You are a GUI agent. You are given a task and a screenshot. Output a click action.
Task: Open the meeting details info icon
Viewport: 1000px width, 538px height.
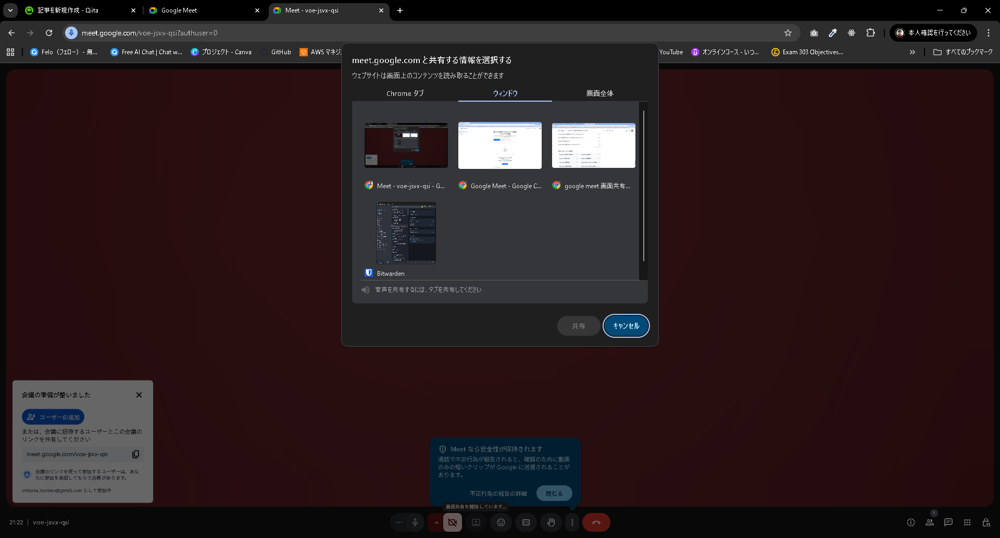click(x=911, y=522)
